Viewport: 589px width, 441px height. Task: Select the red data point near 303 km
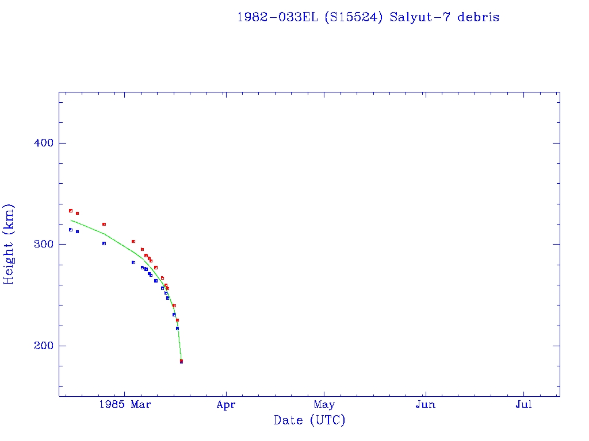click(133, 241)
